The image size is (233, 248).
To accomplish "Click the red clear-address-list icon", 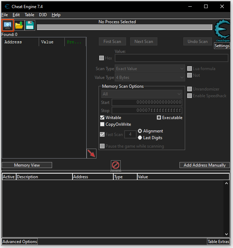I will tap(116, 165).
